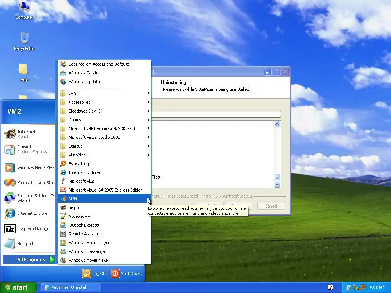The width and height of the screenshot is (391, 293).
Task: Launch Windows Update from its icon
Action: click(x=63, y=82)
